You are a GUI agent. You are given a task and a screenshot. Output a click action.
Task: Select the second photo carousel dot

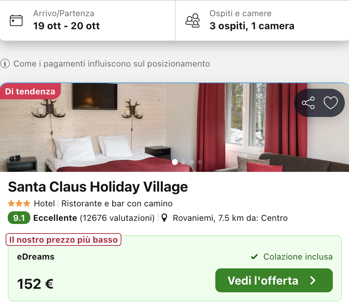(x=183, y=162)
